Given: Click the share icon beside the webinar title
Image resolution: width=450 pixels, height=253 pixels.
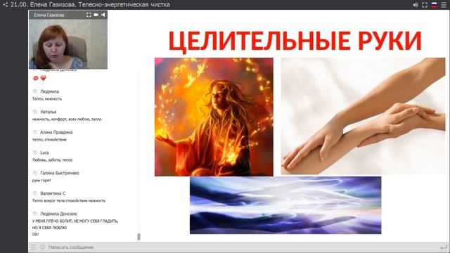Looking at the screenshot, I should (5, 5).
